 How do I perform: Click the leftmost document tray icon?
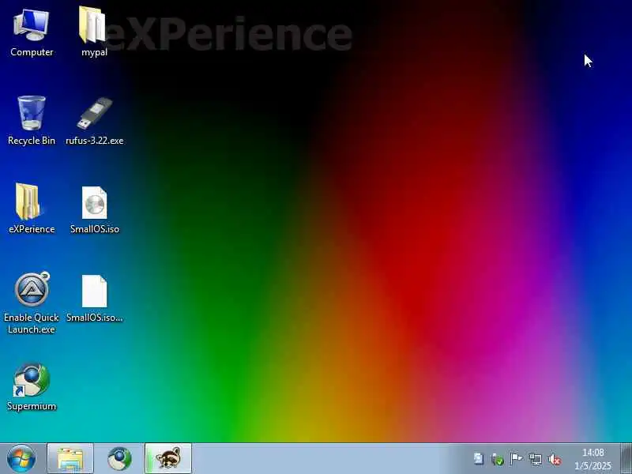pyautogui.click(x=479, y=459)
